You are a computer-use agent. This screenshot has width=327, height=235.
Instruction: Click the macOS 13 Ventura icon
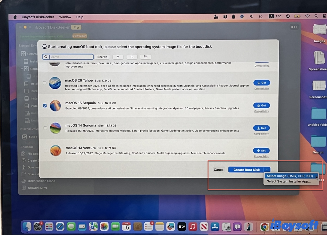point(56,150)
